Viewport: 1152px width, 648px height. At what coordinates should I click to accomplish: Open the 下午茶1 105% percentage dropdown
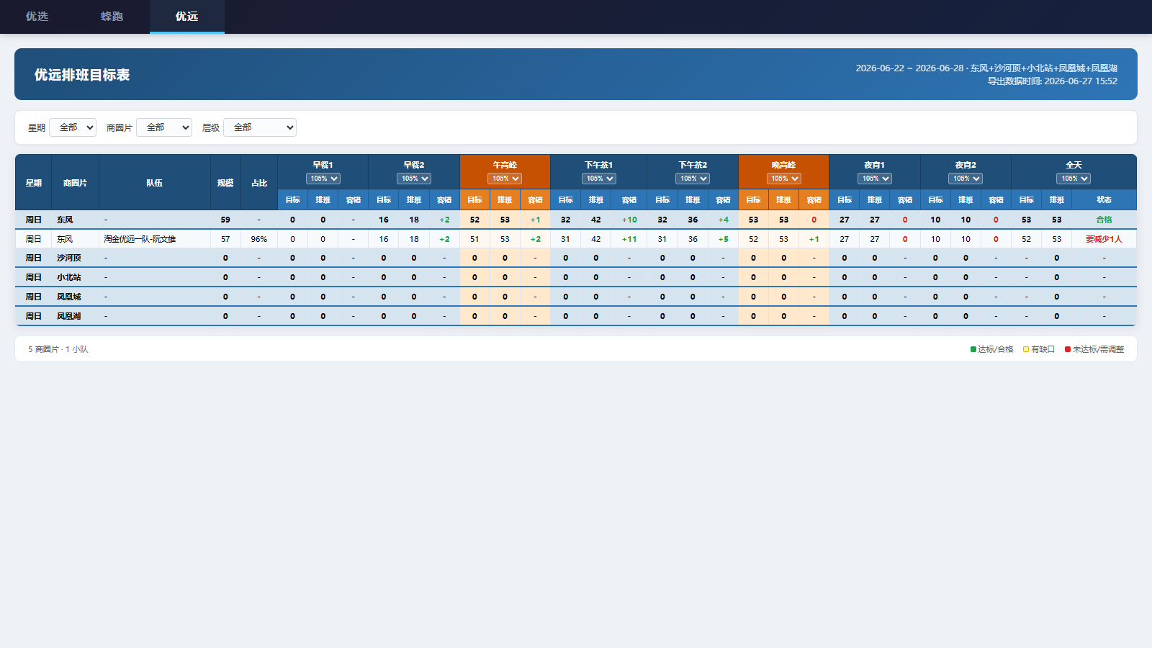pyautogui.click(x=599, y=179)
